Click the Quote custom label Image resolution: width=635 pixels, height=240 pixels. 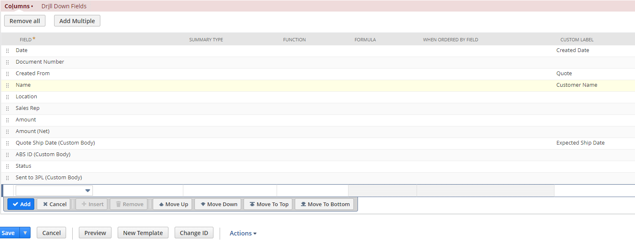(564, 74)
